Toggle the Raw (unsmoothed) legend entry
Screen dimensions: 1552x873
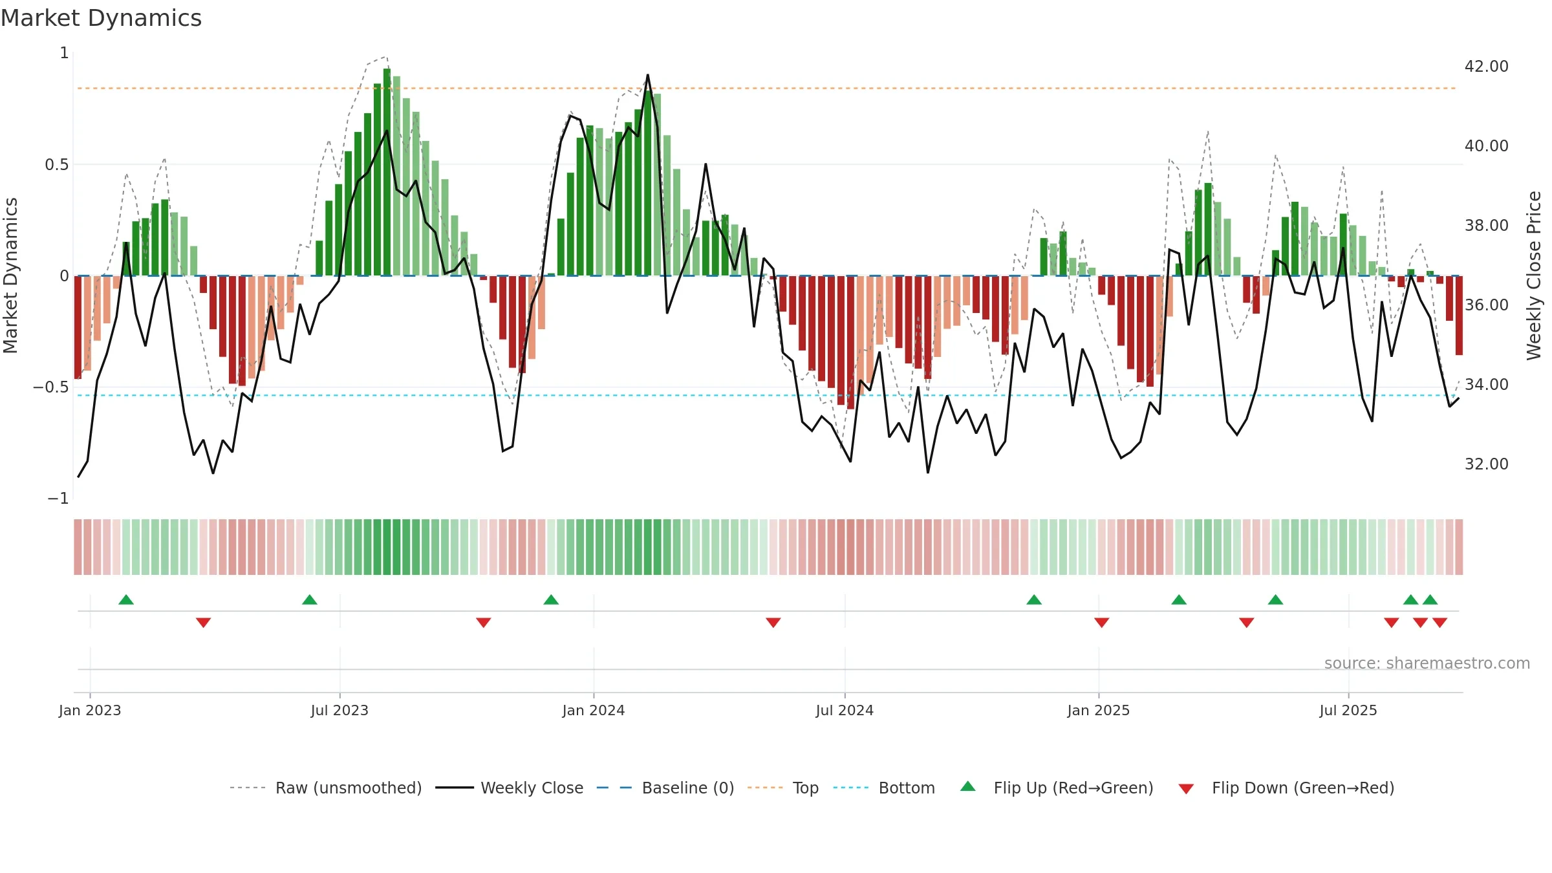[349, 788]
